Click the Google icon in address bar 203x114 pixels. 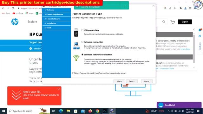[165, 8]
